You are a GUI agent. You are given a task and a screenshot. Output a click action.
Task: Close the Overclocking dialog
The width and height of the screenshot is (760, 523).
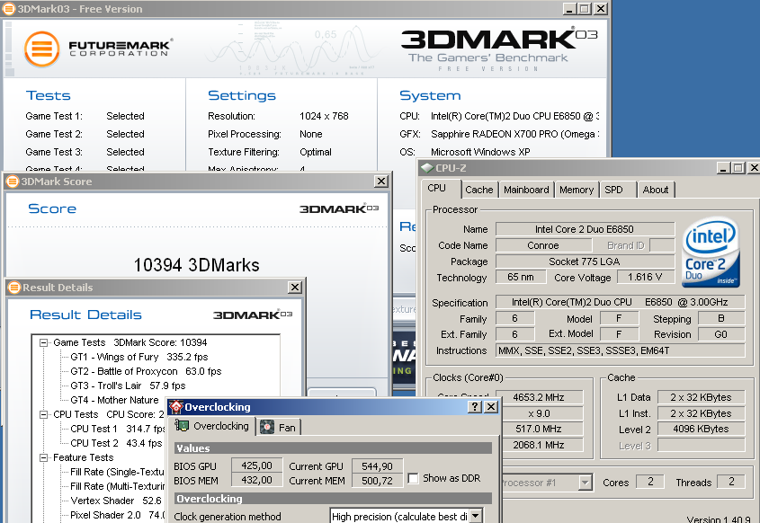(x=491, y=407)
